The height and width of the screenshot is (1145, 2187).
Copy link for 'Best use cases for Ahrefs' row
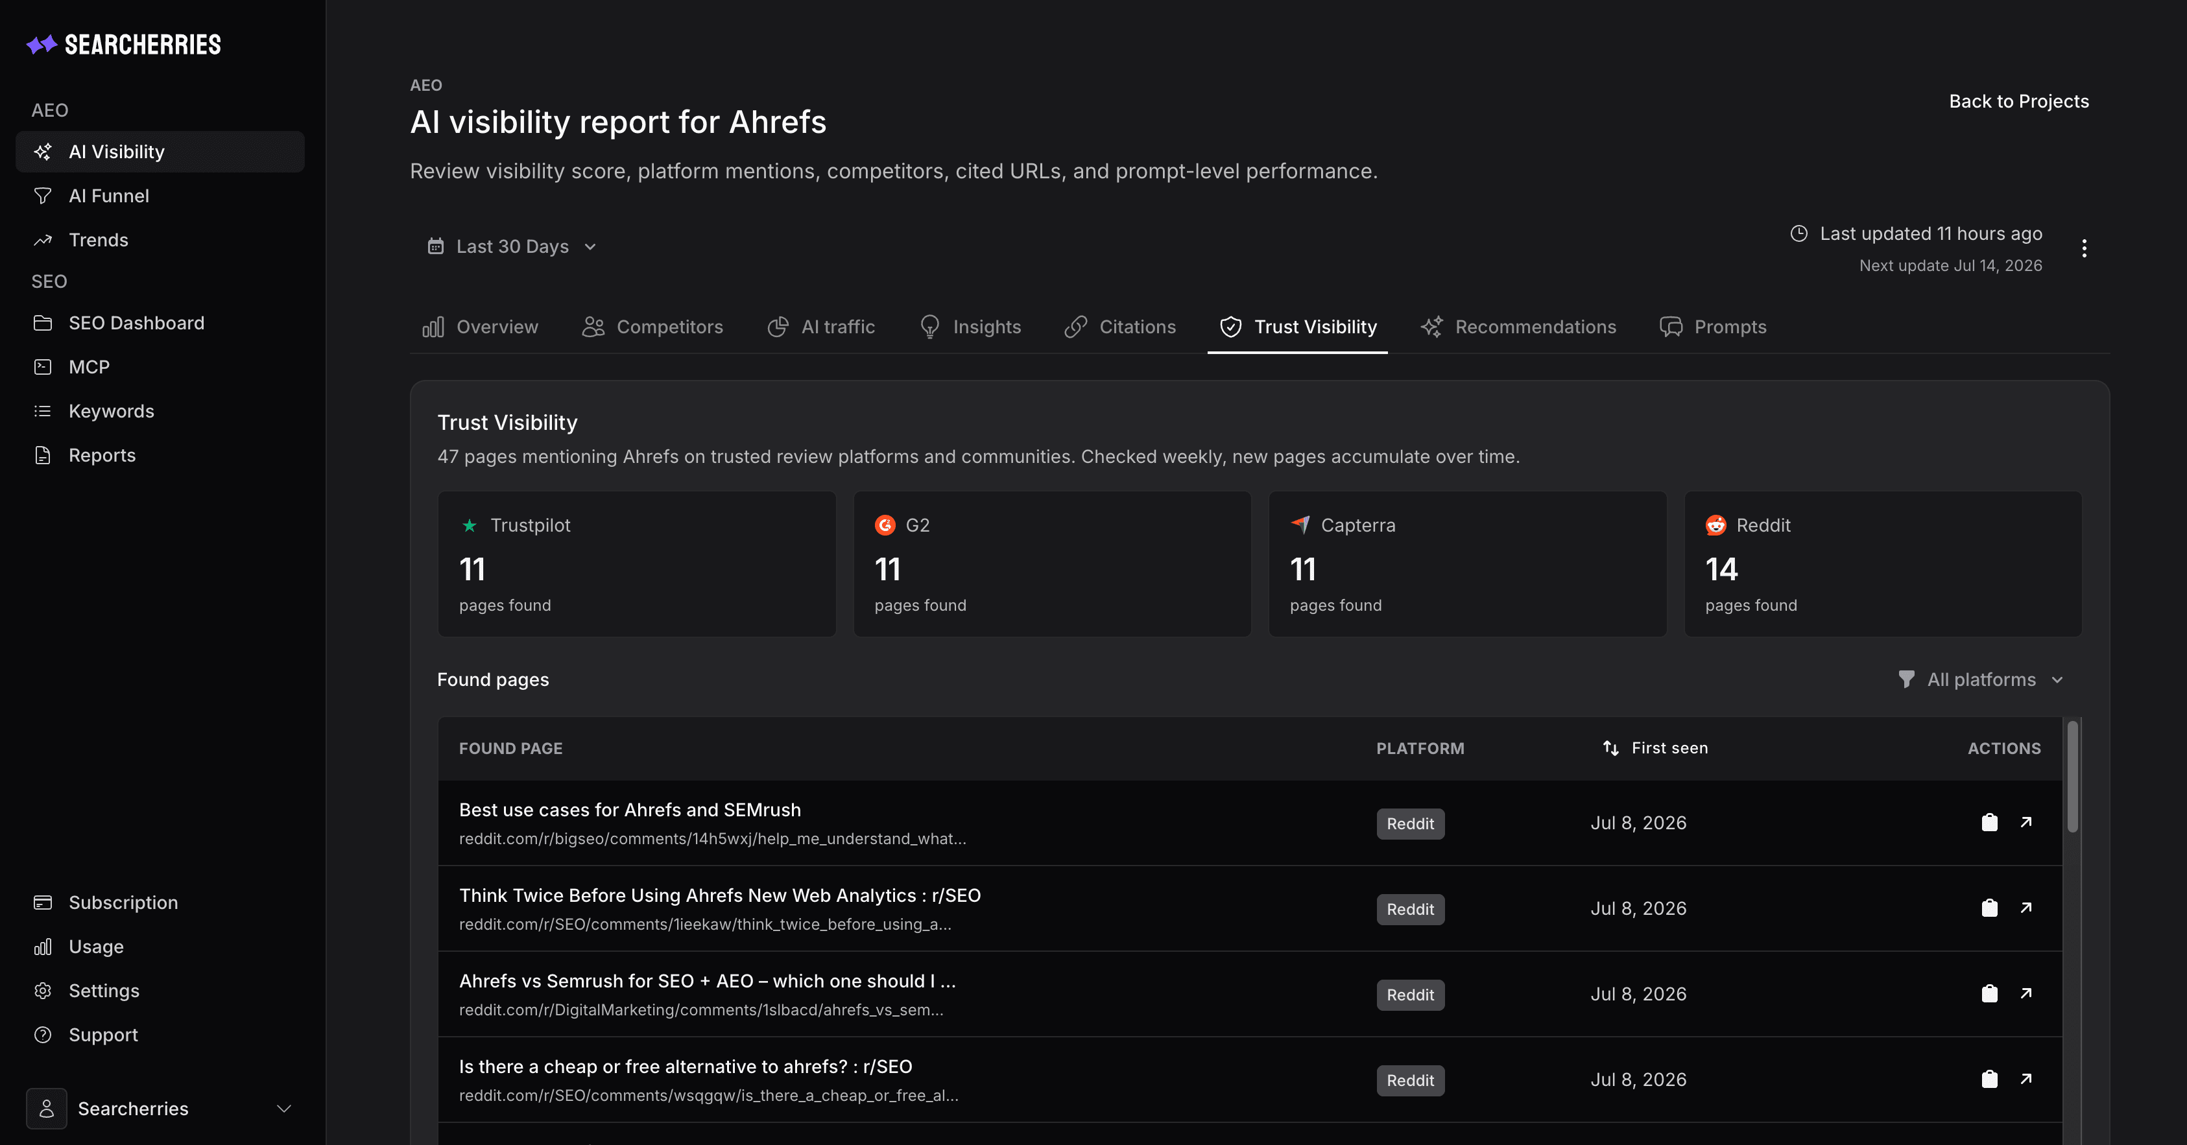[1989, 823]
